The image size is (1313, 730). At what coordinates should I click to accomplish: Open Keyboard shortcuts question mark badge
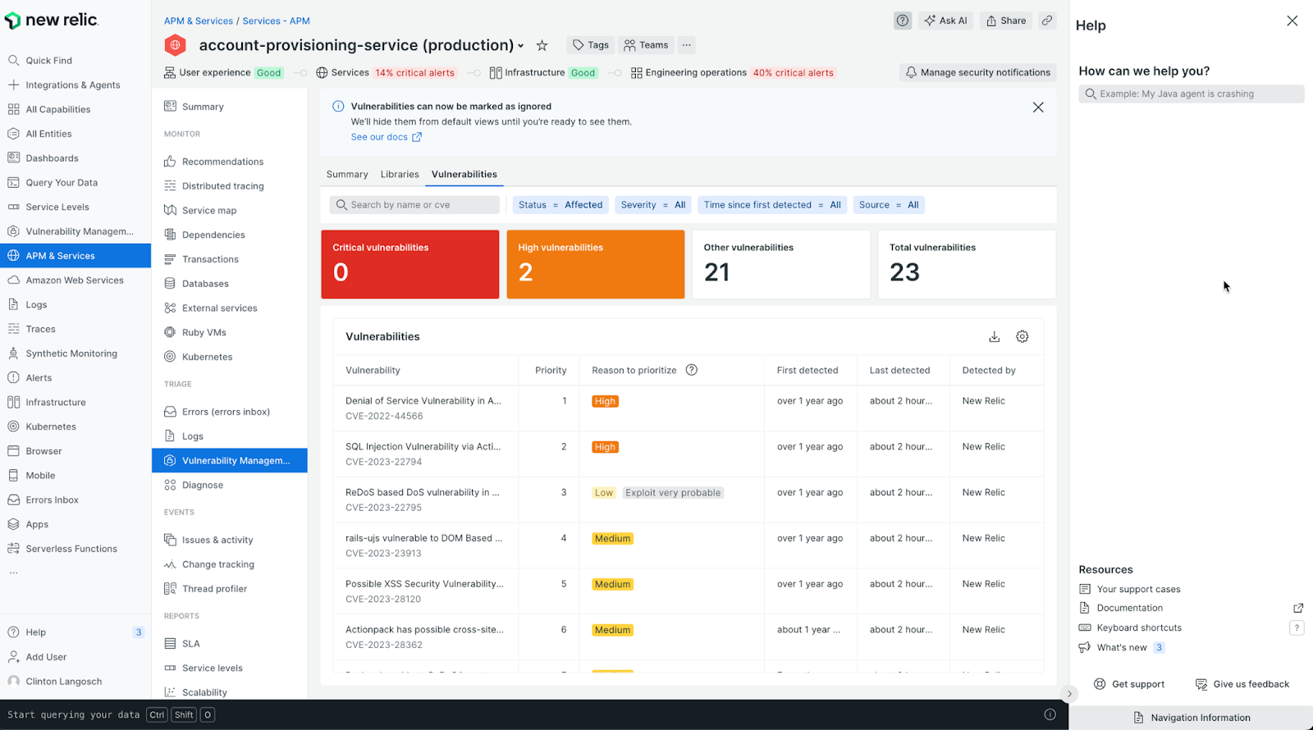[1297, 627]
